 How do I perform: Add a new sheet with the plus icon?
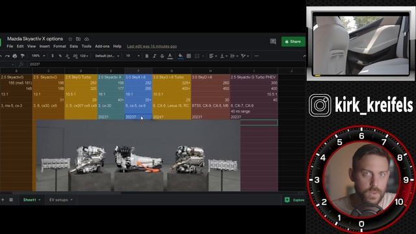pyautogui.click(x=3, y=200)
